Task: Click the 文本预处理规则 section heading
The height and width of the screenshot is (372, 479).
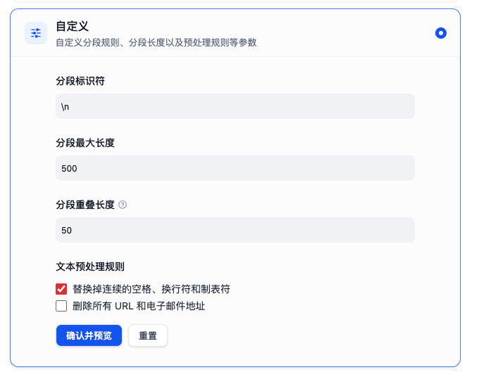Action: pos(90,267)
